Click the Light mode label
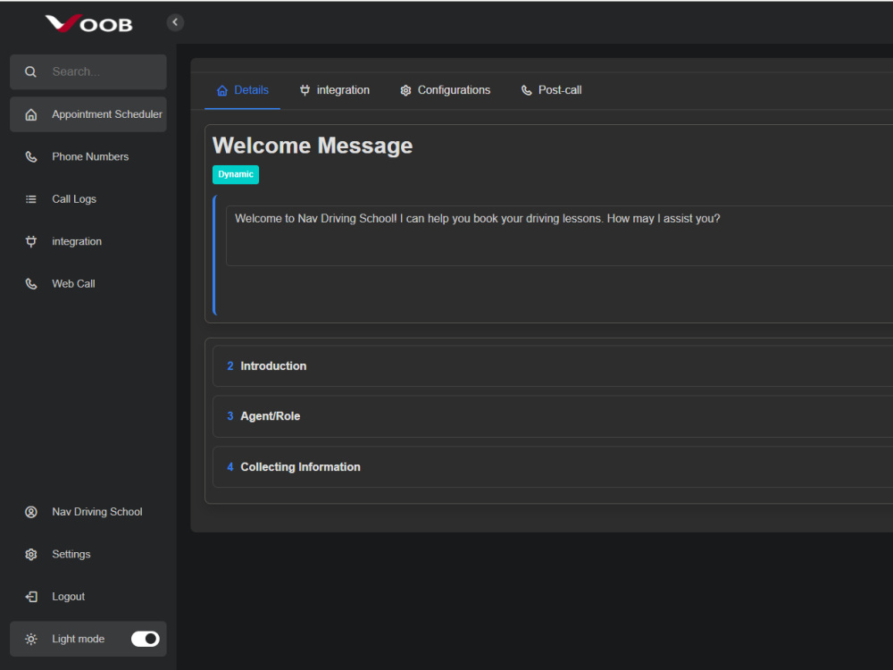 tap(78, 639)
